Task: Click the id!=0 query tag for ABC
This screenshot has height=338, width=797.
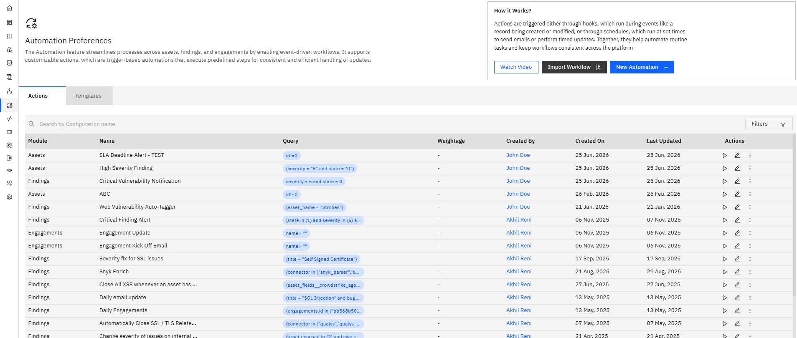Action: (x=292, y=194)
